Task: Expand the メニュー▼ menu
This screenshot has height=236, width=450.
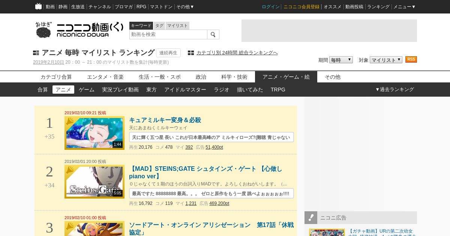Action: pyautogui.click(x=404, y=7)
